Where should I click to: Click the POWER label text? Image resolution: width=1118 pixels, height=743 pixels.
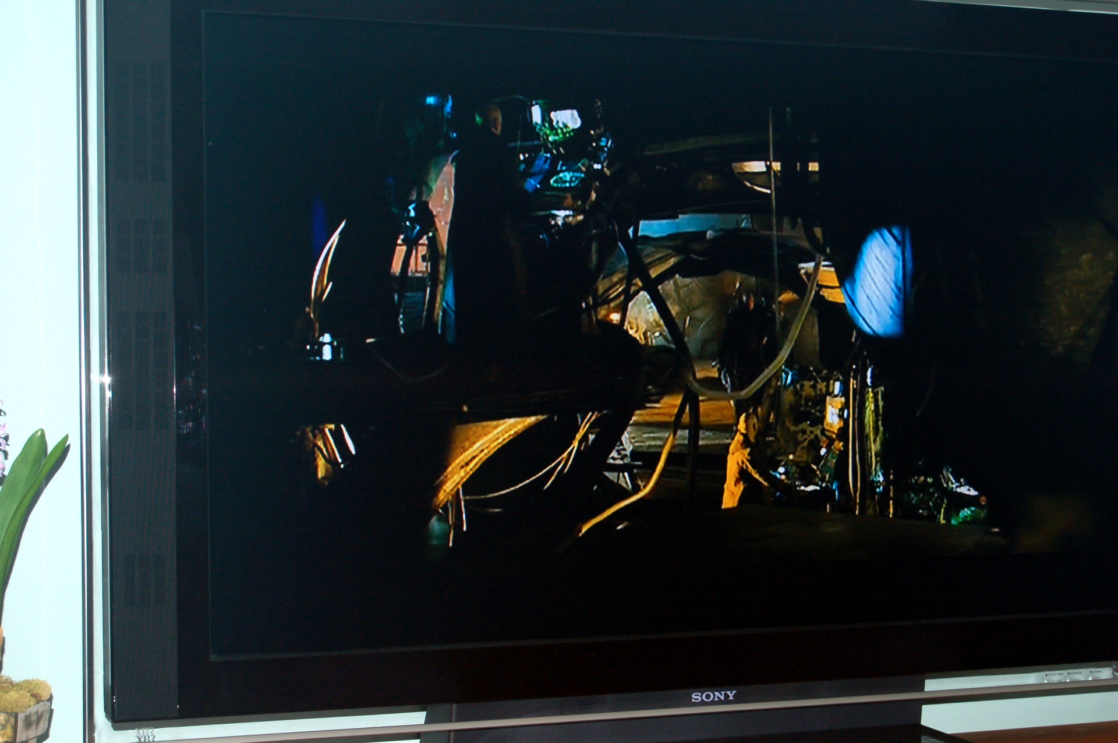(x=1097, y=671)
